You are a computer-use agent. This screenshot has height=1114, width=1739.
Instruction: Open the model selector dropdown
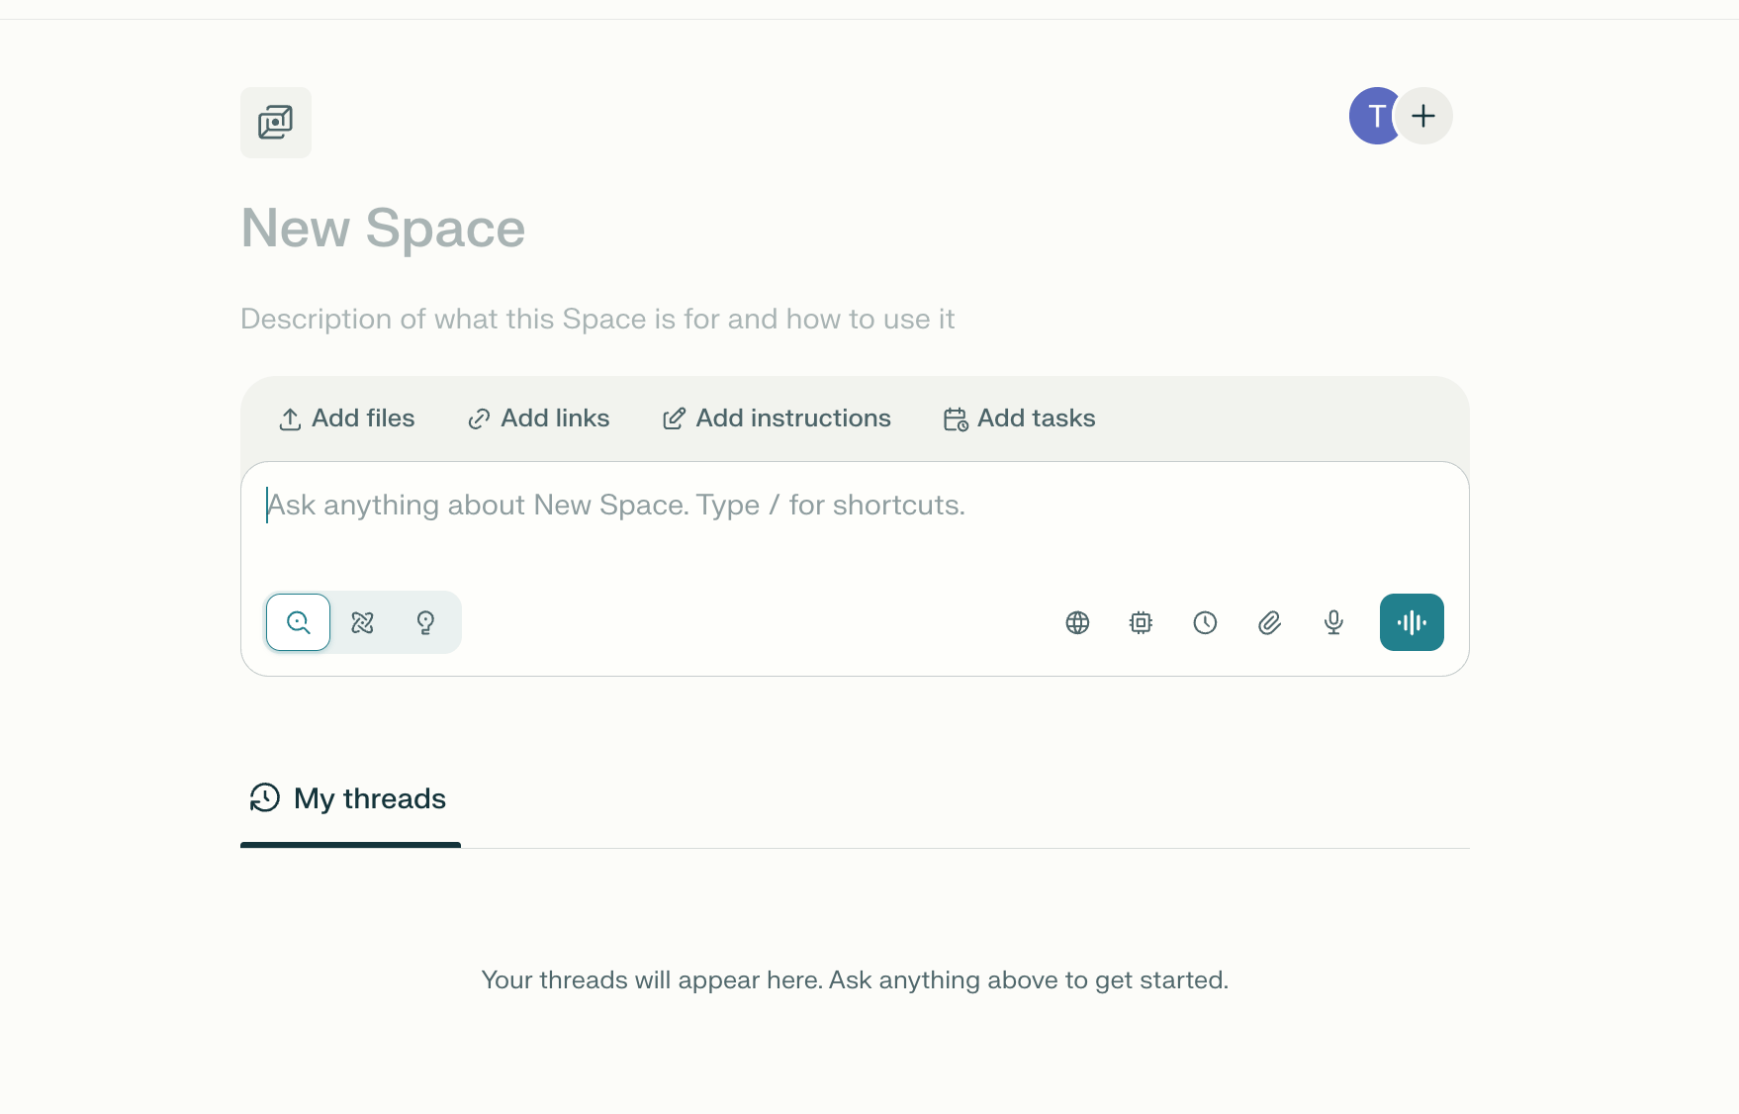[1140, 623]
